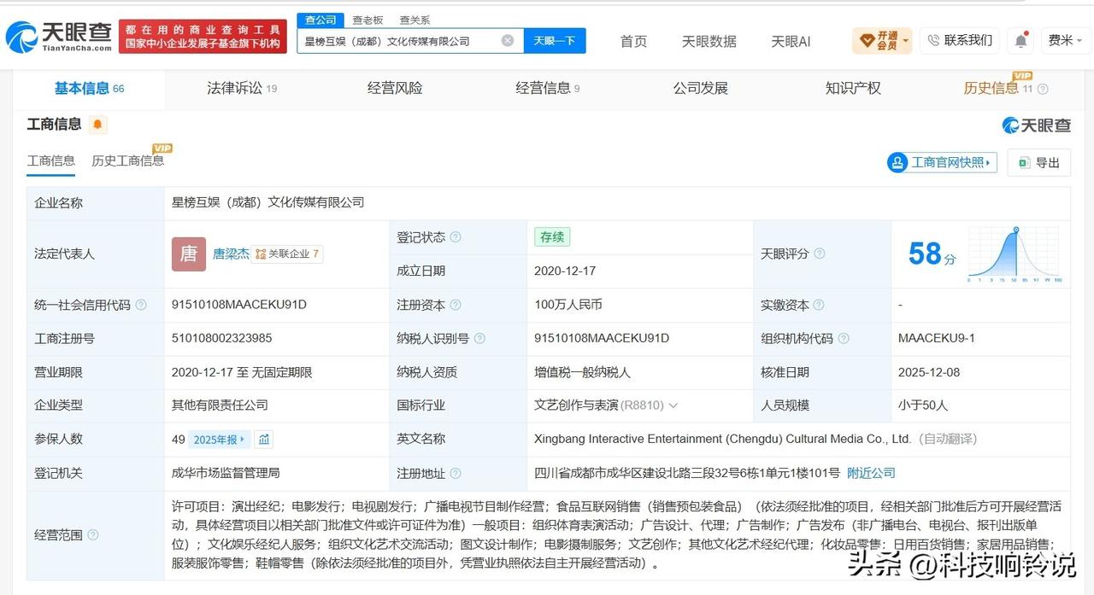Click the help icon next to 实缴资本
The width and height of the screenshot is (1094, 595).
pyautogui.click(x=819, y=305)
